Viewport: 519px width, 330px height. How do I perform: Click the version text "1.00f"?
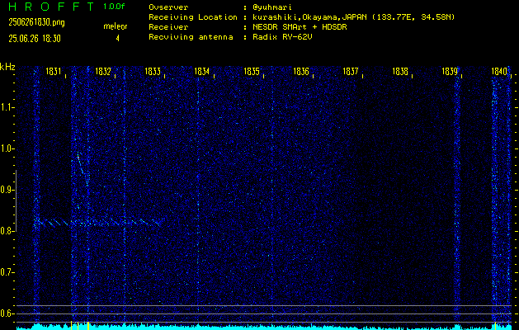[x=114, y=7]
